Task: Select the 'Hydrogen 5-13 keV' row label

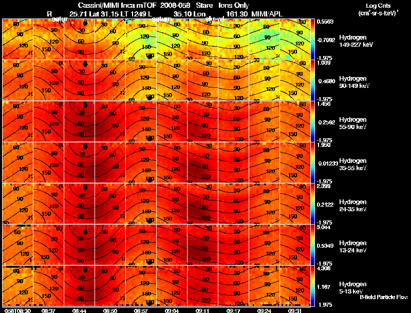Action: pyautogui.click(x=353, y=288)
